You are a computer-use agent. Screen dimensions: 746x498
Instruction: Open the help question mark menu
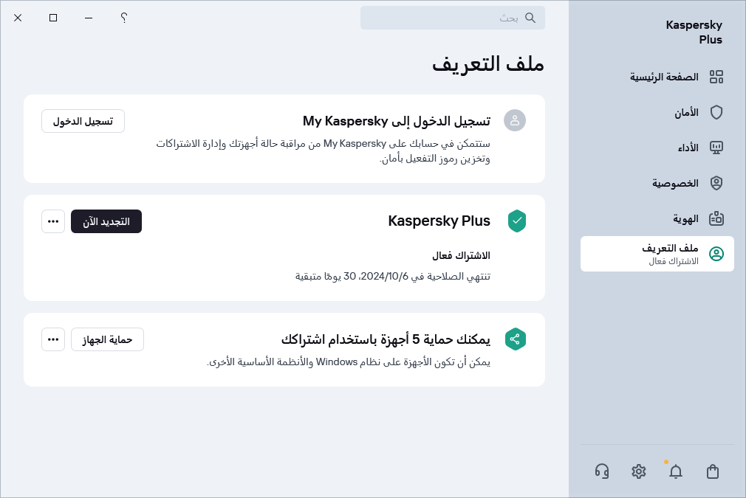(x=123, y=18)
